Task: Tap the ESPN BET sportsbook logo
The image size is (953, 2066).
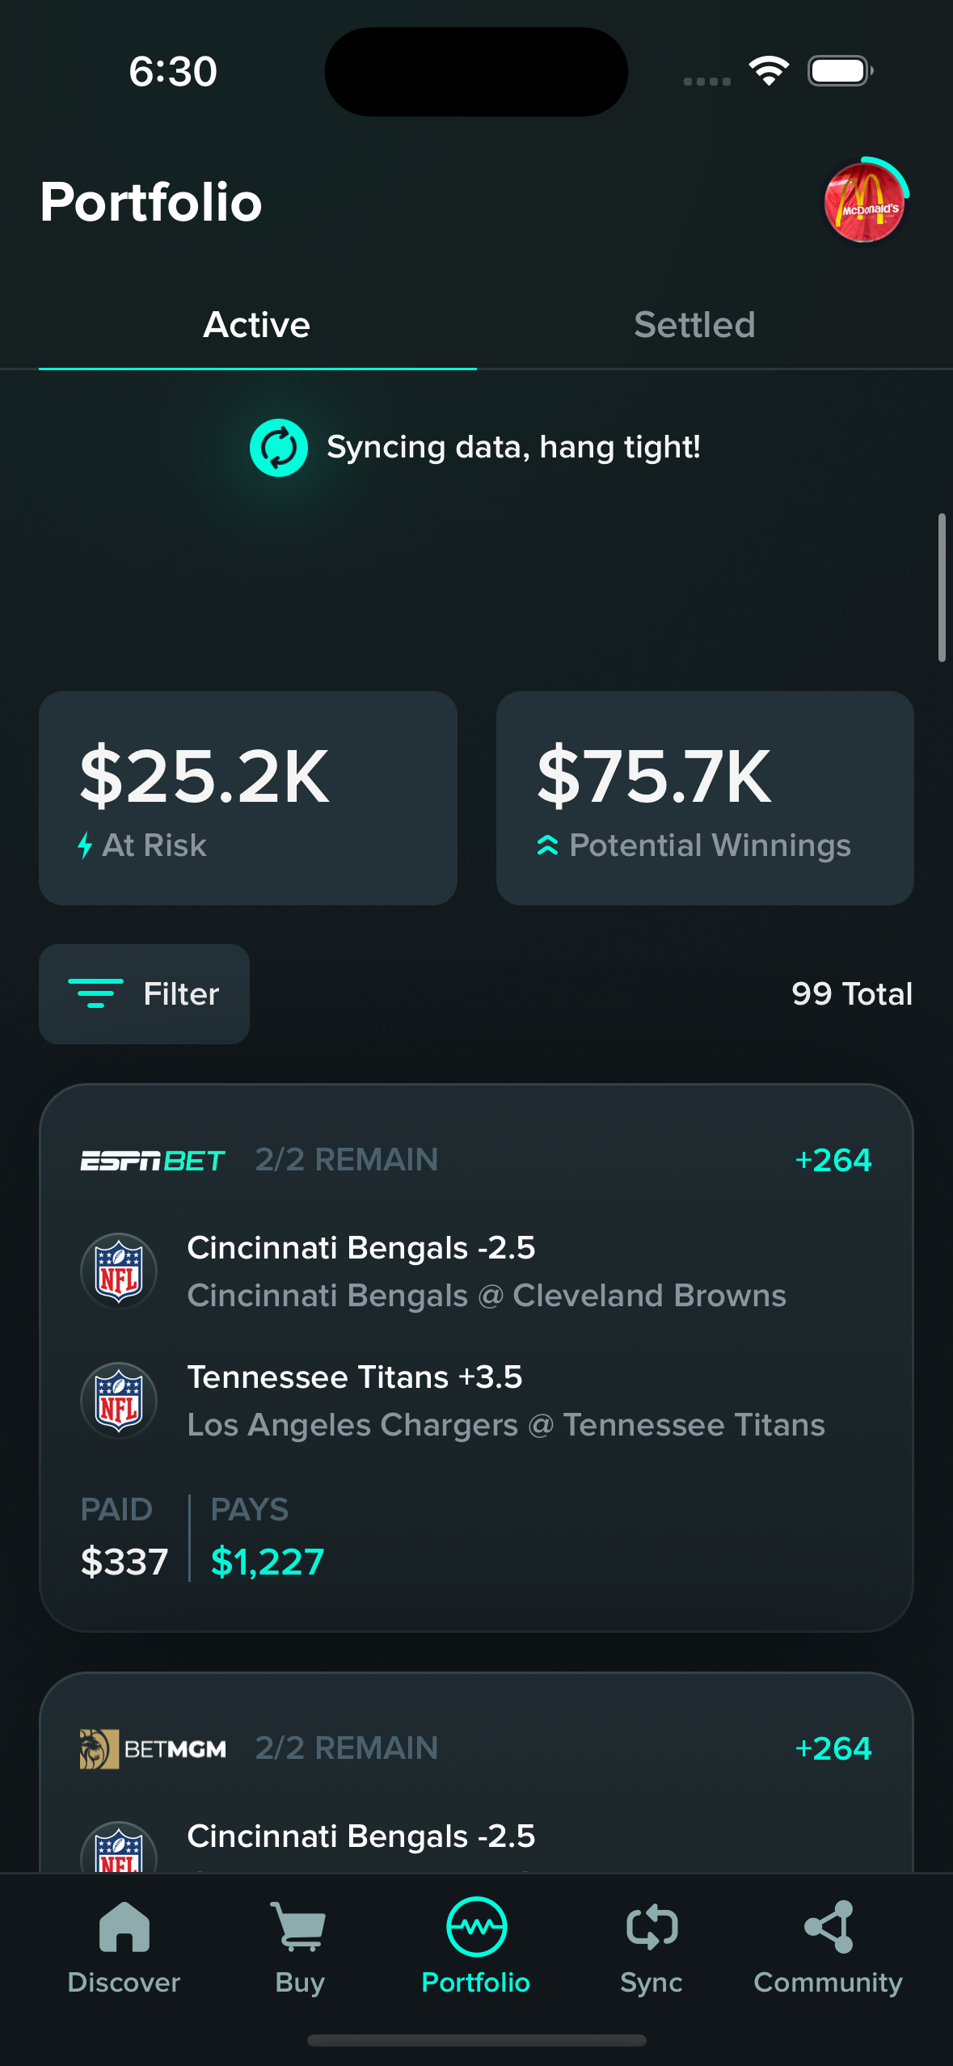Action: click(x=153, y=1161)
